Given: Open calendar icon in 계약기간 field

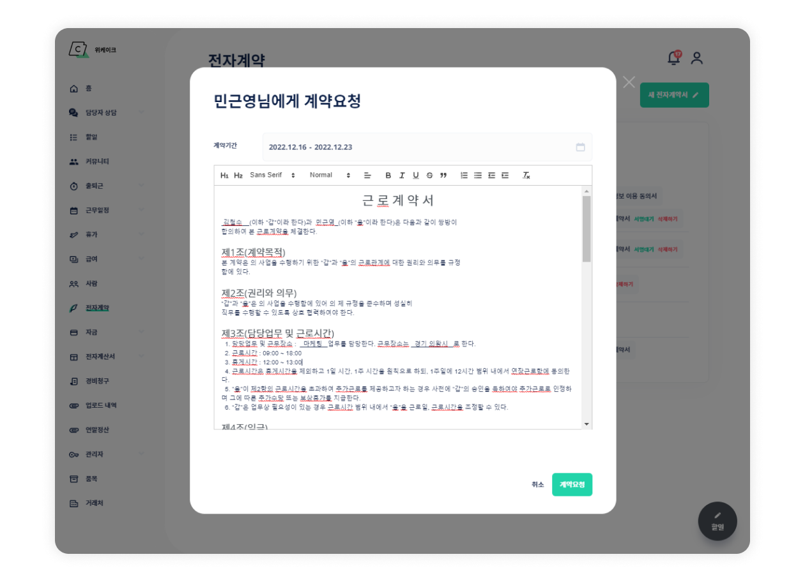Looking at the screenshot, I should pos(580,147).
